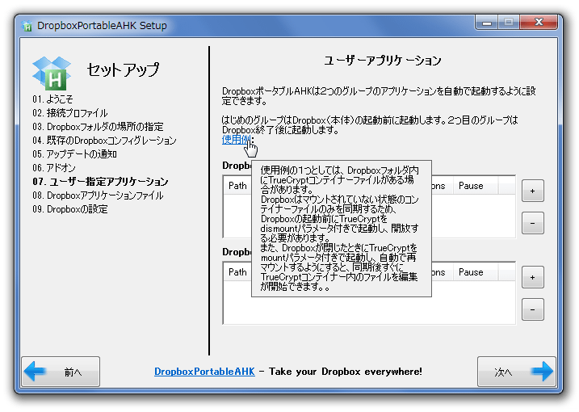Select step 04. 既存のDropboxコンフィグレーション
Screen dimensions: 579x412
tap(104, 141)
